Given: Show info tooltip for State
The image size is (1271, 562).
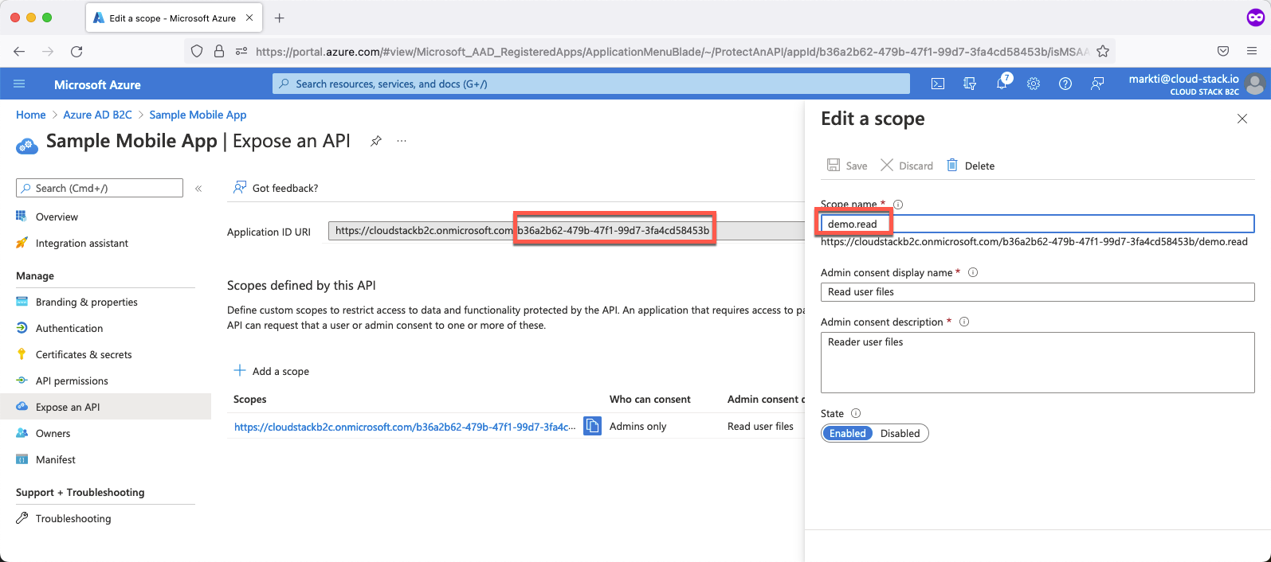Looking at the screenshot, I should [x=856, y=413].
